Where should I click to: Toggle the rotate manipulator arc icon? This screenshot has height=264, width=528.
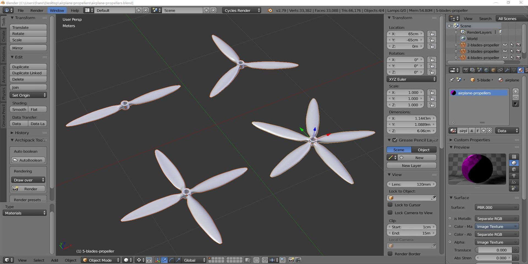click(x=171, y=260)
